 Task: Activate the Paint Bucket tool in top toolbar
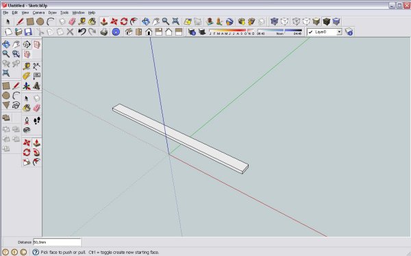click(92, 21)
